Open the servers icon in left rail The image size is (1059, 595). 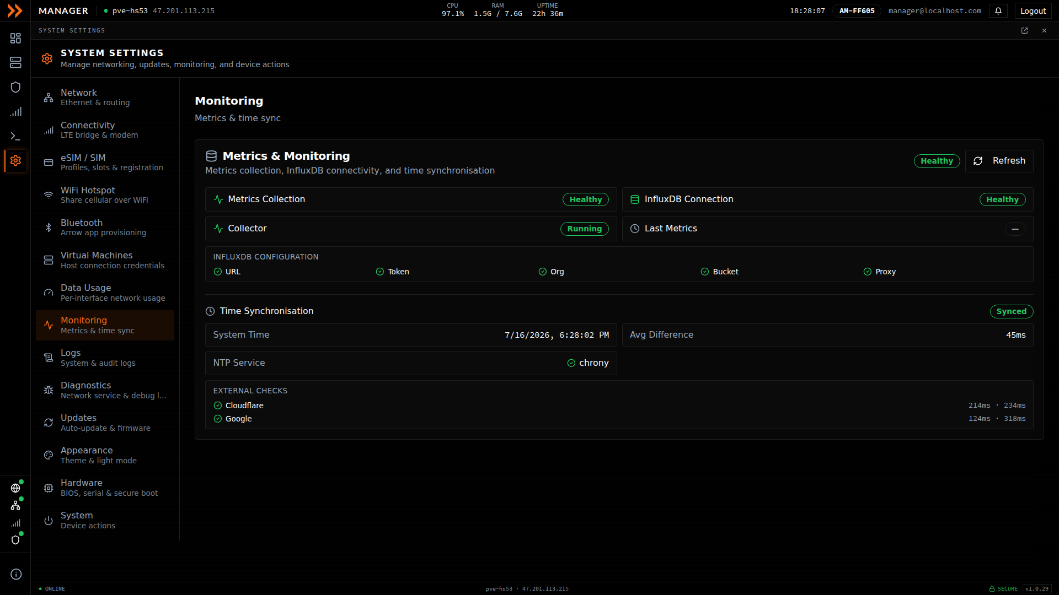(15, 62)
